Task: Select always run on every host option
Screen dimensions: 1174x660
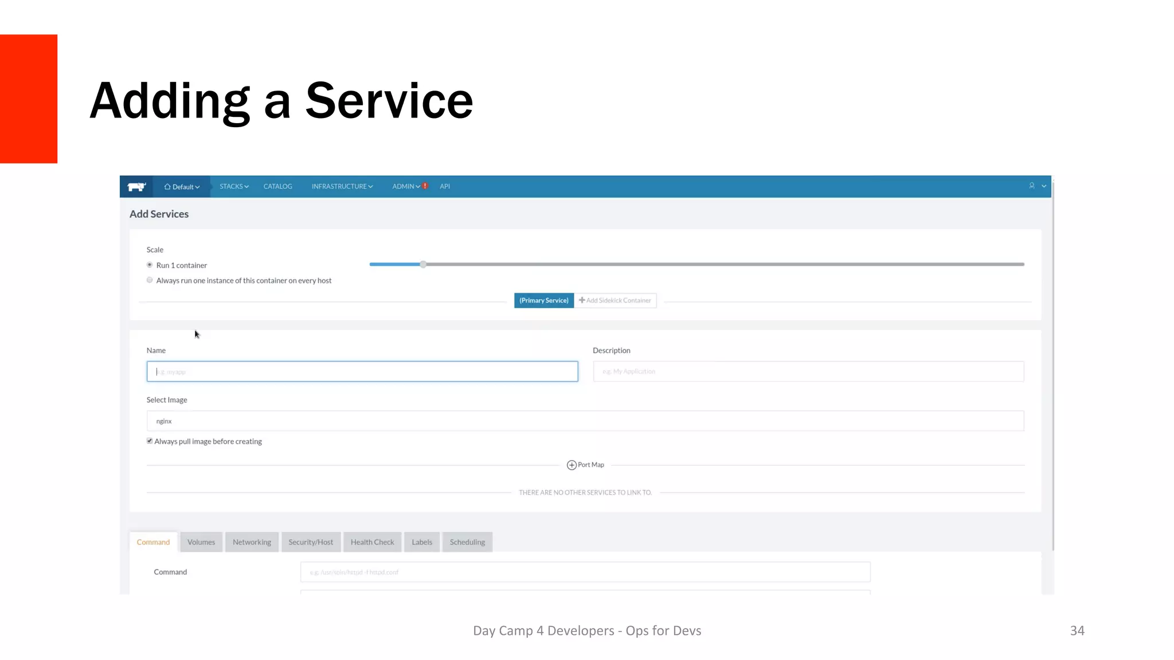Action: point(150,280)
